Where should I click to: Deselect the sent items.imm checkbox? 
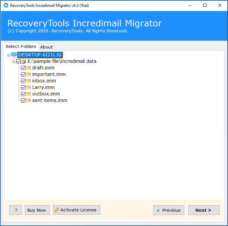pyautogui.click(x=23, y=101)
